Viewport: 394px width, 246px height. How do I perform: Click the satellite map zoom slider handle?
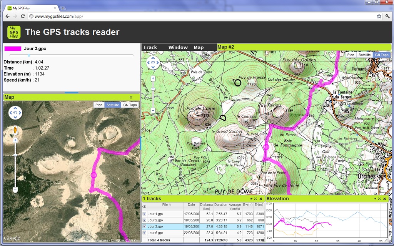[15, 155]
